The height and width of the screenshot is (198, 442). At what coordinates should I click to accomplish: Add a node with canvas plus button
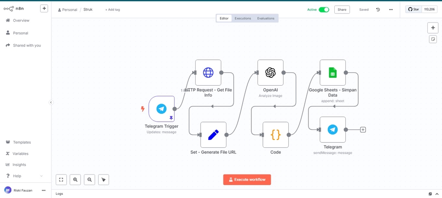pyautogui.click(x=433, y=28)
